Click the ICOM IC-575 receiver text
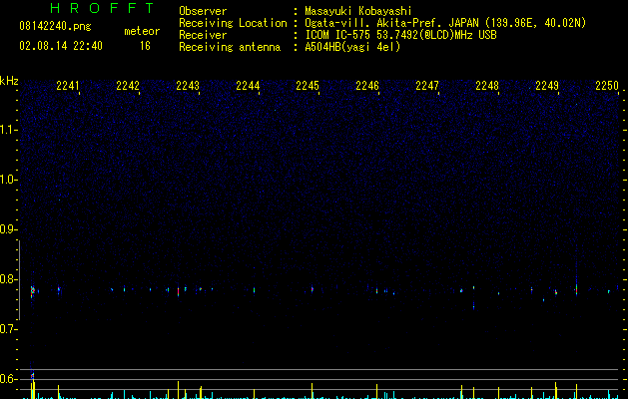Screen dimensions: 628x399 coord(400,35)
